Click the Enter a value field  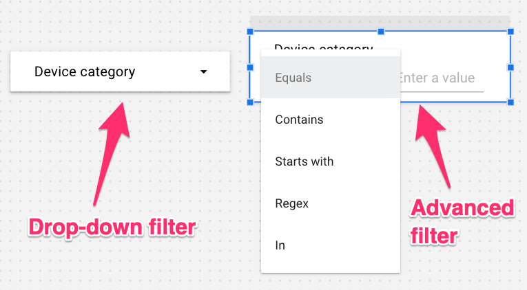coord(441,78)
